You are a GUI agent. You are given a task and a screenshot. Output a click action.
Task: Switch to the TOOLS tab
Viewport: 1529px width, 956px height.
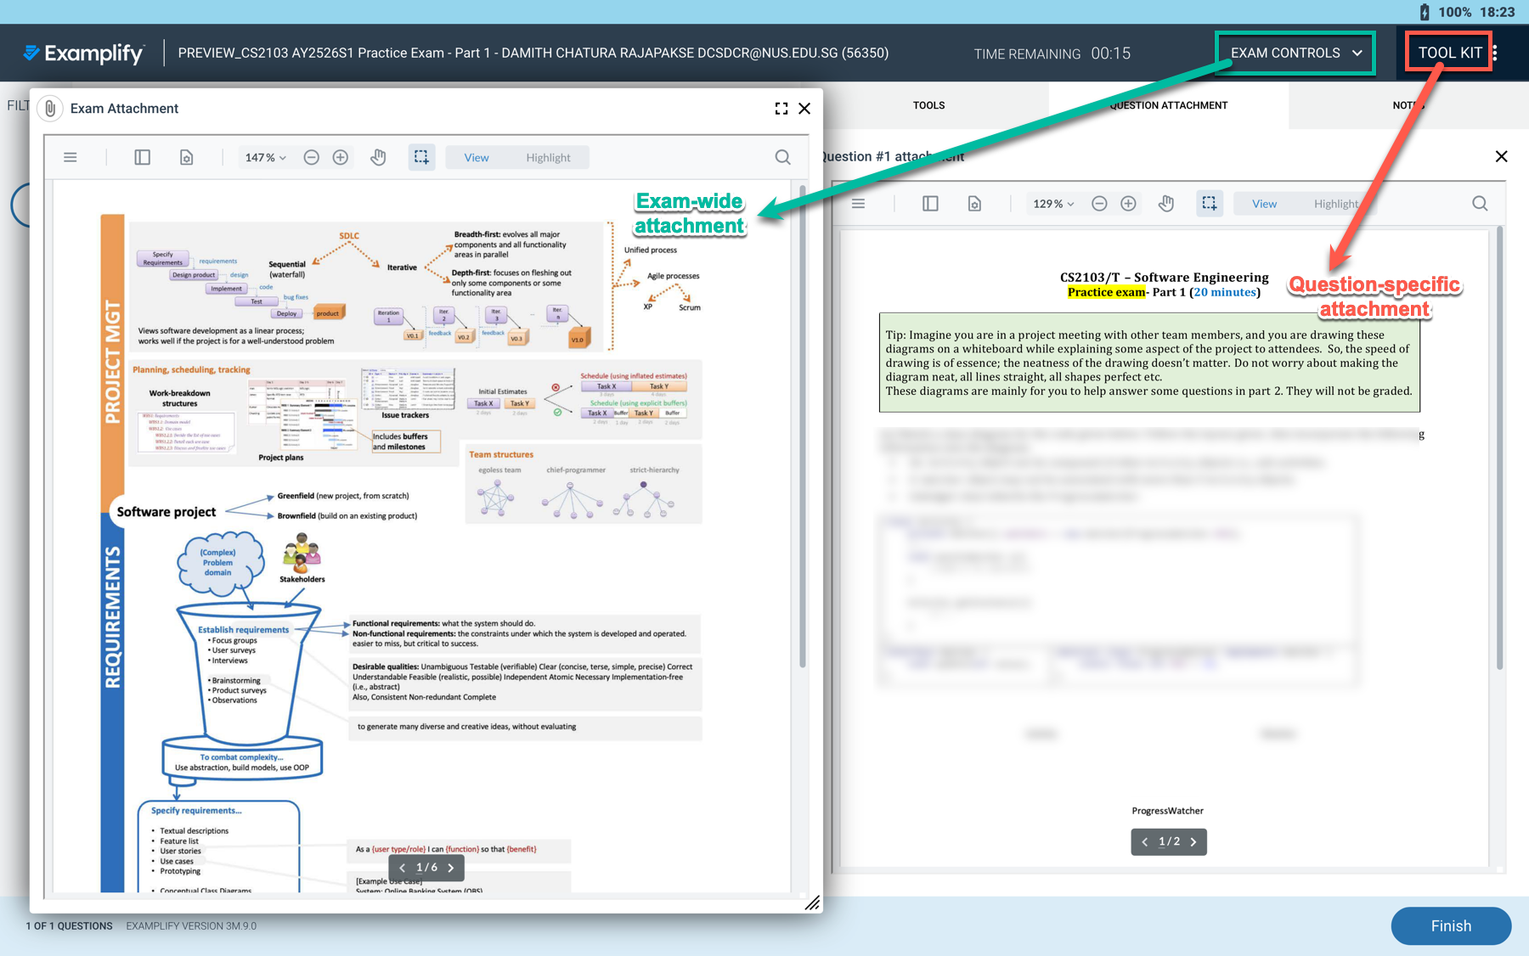click(x=928, y=105)
